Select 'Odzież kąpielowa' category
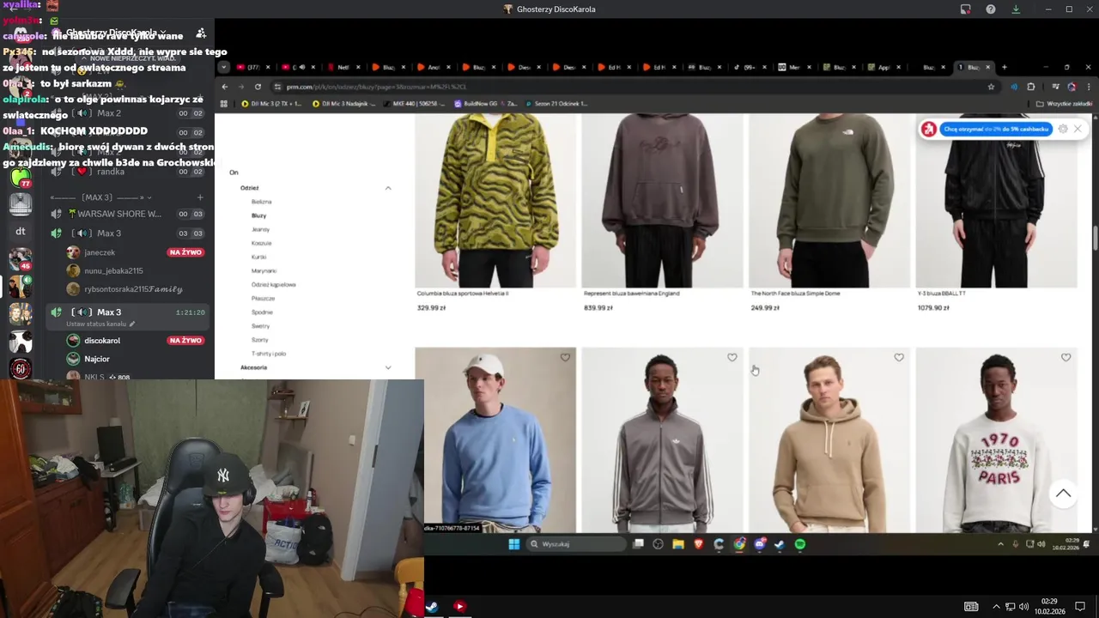1099x618 pixels. pos(273,284)
